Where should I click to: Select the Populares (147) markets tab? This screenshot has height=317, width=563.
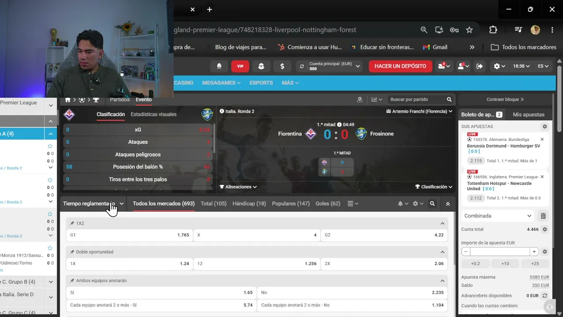[291, 203]
